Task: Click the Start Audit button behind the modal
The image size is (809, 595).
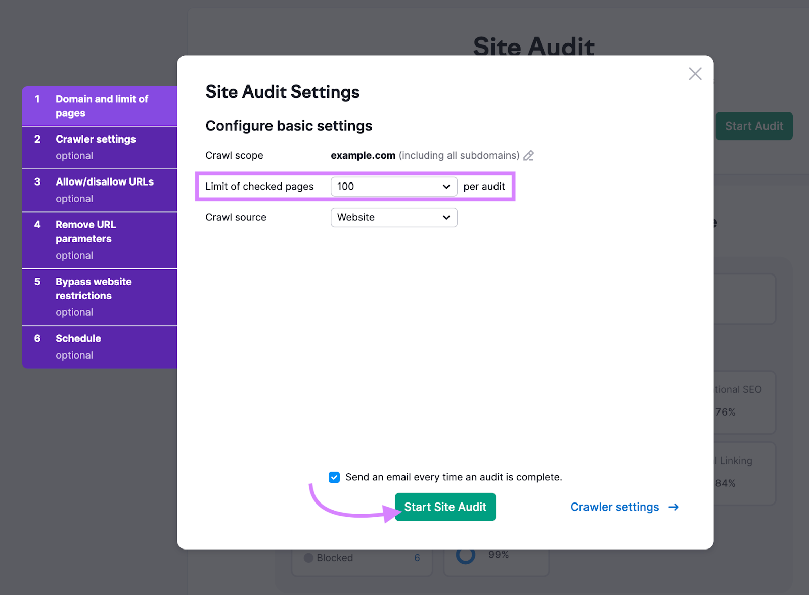Action: click(754, 126)
